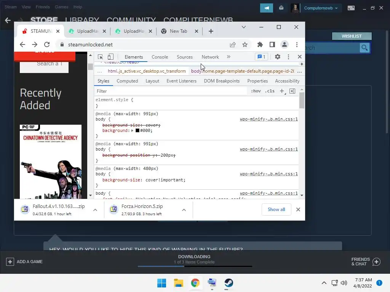Add a new style rule plus icon
Screen dimensions: 390x292
click(x=282, y=91)
